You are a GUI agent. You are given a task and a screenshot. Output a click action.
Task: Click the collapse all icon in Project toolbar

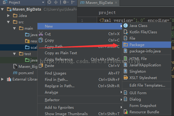coord(56,2)
